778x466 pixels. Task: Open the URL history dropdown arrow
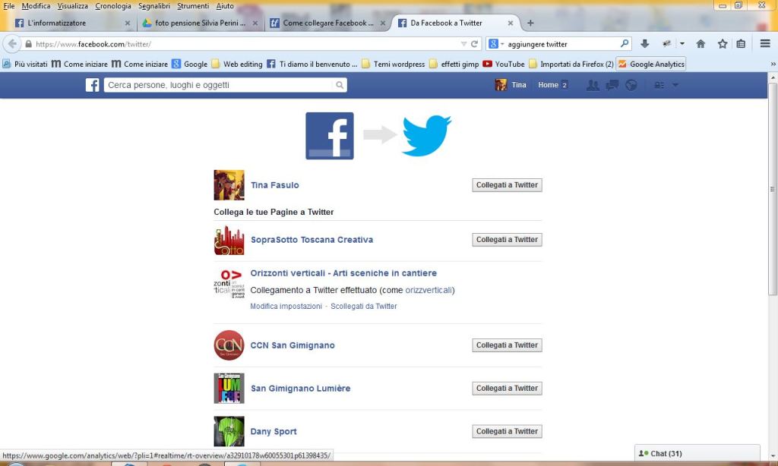pyautogui.click(x=464, y=43)
